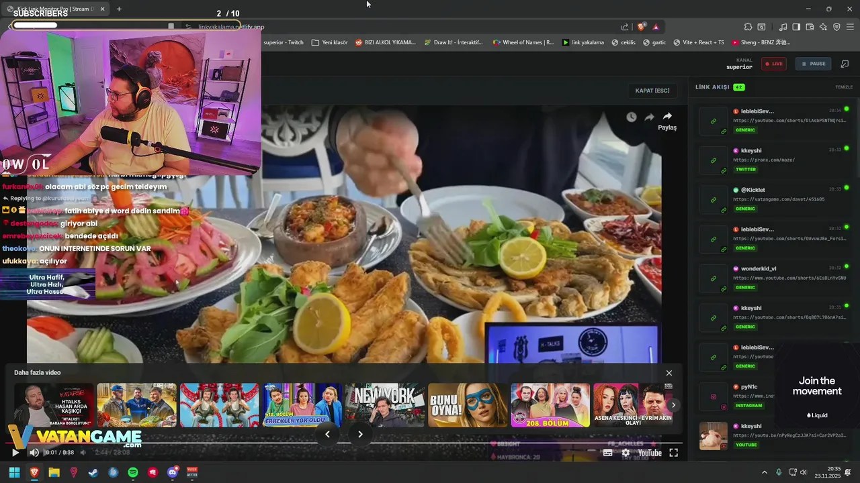
Task: Click the YOUTUBE tag on kkeyshi entry
Action: pyautogui.click(x=746, y=445)
